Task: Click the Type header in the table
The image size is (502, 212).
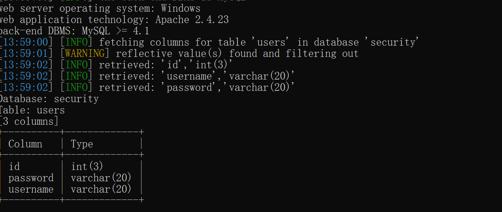Action: (x=82, y=144)
